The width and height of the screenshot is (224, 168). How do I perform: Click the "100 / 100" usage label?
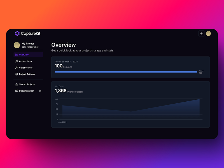201,72
